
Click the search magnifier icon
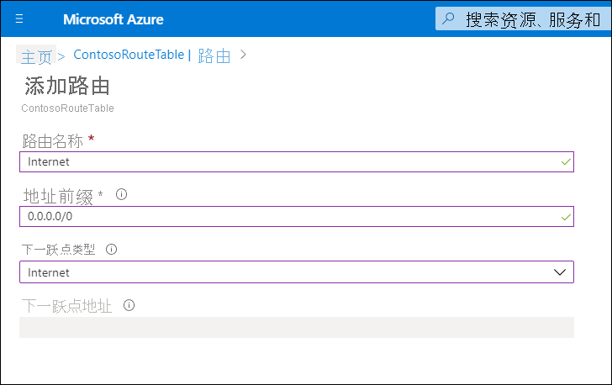(x=449, y=18)
